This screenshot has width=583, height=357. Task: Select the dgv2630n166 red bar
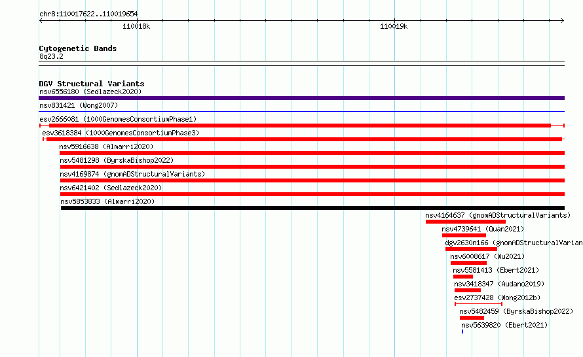click(x=471, y=249)
